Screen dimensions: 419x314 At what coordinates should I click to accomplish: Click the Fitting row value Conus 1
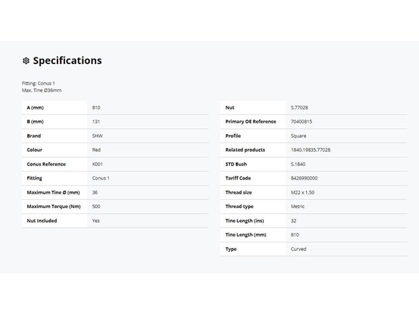click(101, 178)
